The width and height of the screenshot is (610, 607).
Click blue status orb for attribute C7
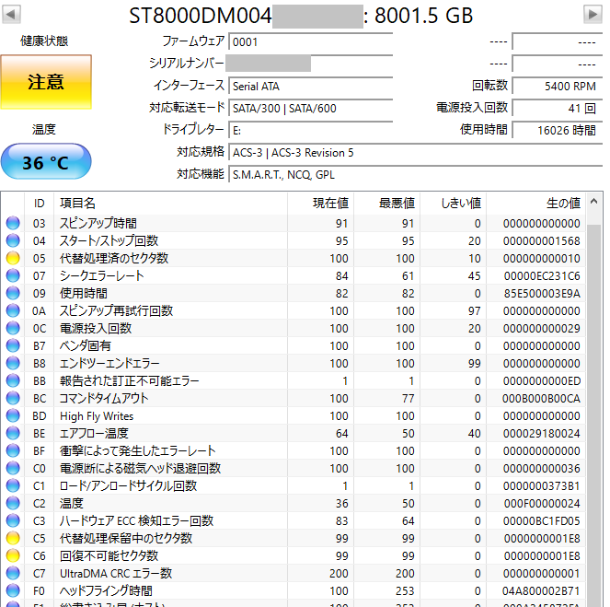[13, 573]
